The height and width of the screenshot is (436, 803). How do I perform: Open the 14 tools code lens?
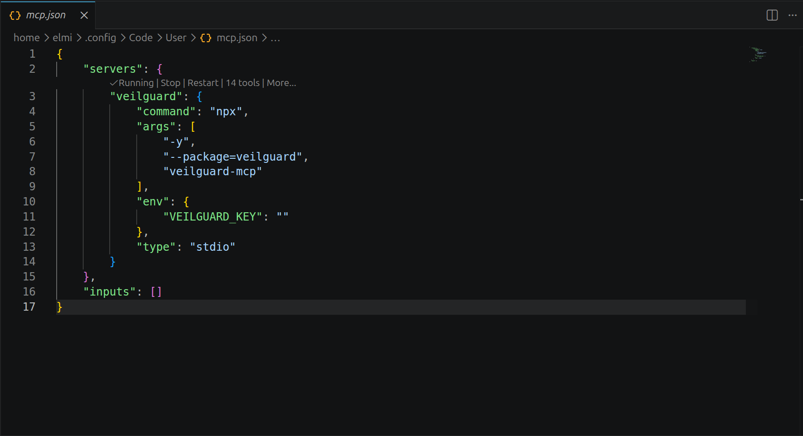[x=243, y=83]
